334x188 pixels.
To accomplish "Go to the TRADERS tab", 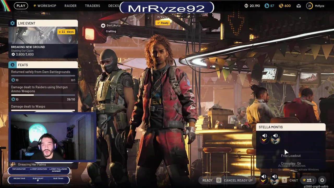I will click(92, 6).
